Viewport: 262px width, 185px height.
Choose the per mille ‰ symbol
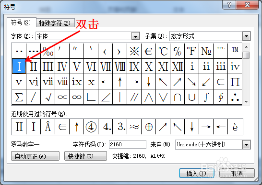click(x=48, y=51)
